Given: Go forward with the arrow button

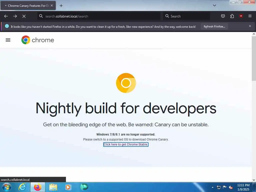Looking at the screenshot, I should pyautogui.click(x=15, y=16).
